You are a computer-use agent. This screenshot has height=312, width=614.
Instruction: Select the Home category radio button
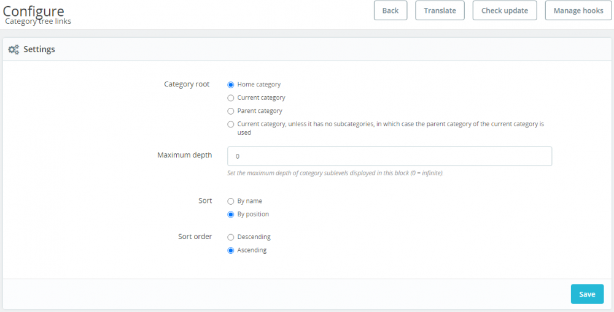point(231,85)
